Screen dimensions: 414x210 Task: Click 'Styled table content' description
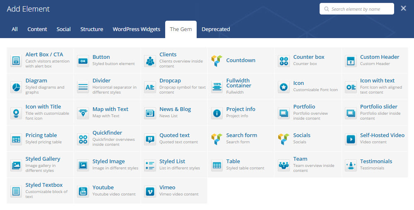[245, 168]
